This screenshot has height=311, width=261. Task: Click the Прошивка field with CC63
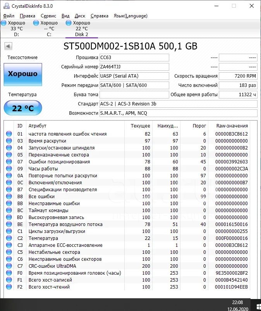pos(134,58)
